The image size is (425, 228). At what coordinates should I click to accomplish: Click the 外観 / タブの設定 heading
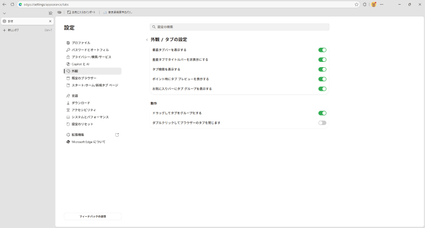tap(169, 39)
